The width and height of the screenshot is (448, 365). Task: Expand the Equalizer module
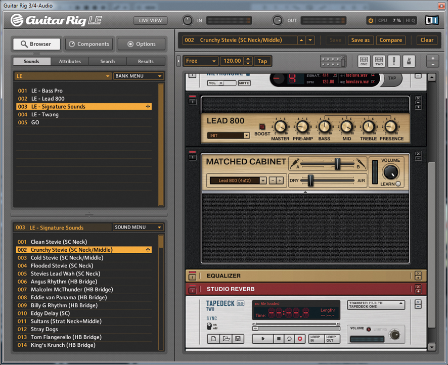point(418,278)
